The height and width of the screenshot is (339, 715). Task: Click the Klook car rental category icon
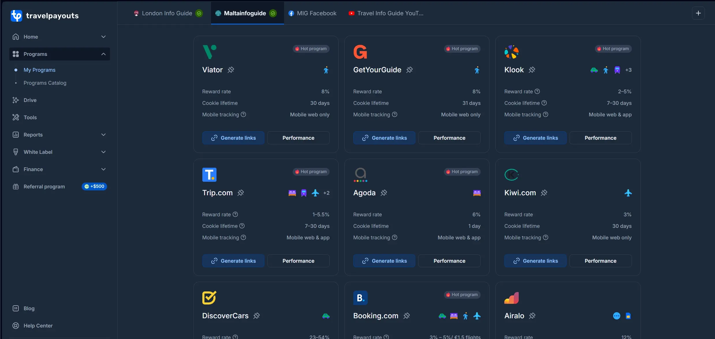[x=594, y=70]
